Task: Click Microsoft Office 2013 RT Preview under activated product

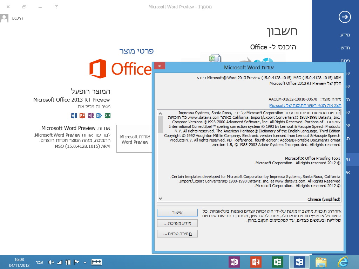Action: 72,100
